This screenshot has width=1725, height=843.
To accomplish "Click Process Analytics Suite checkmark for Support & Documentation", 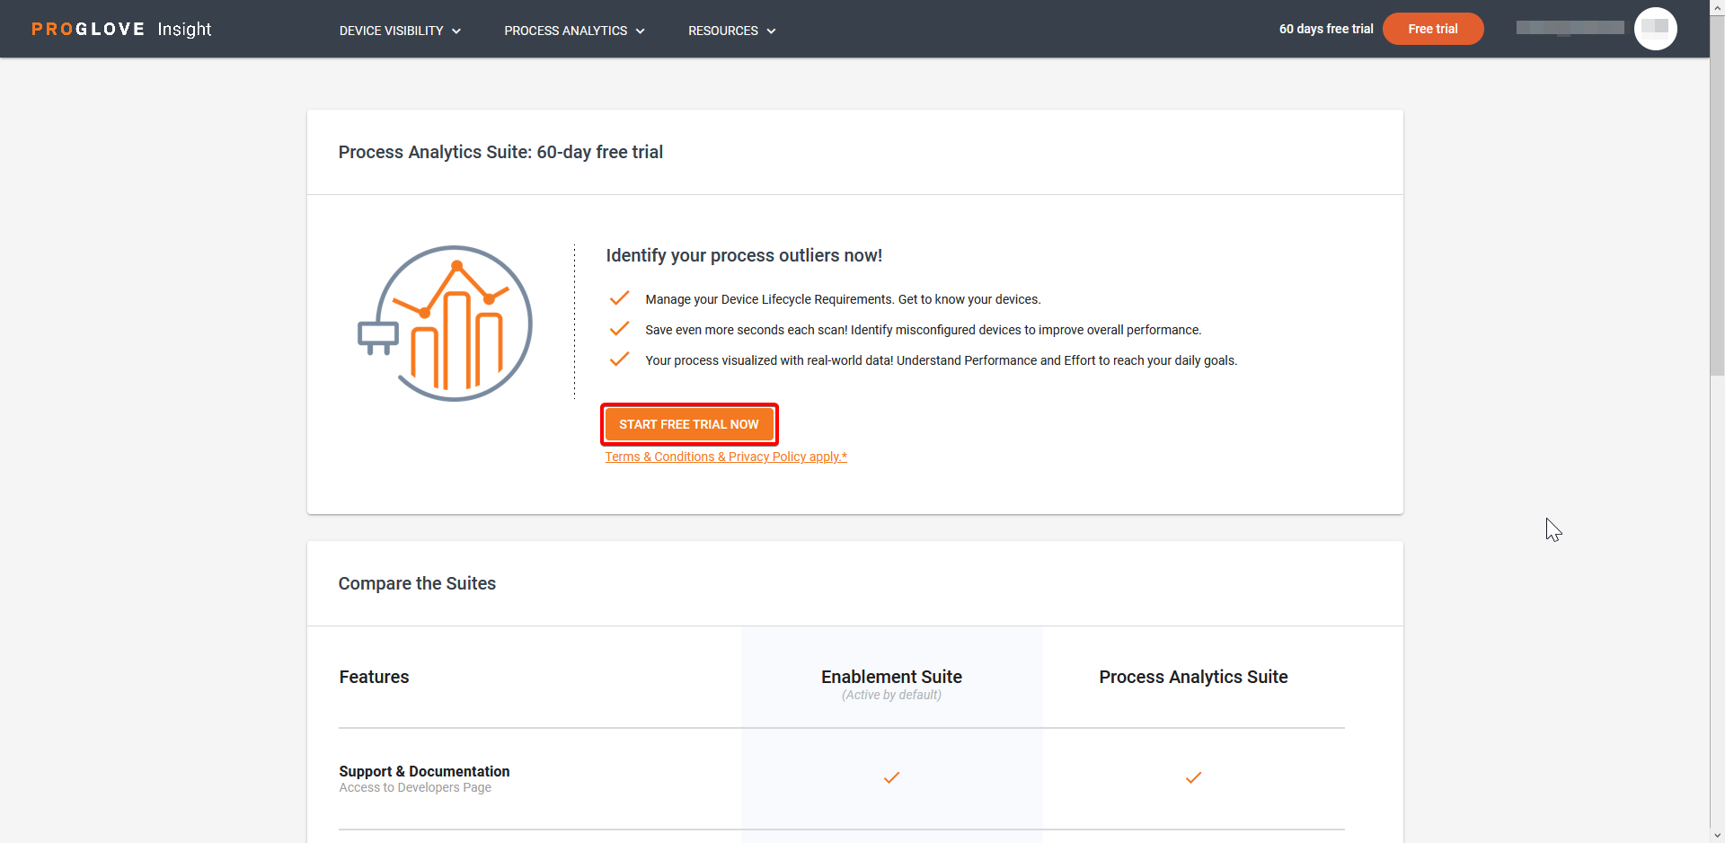I will tap(1193, 778).
